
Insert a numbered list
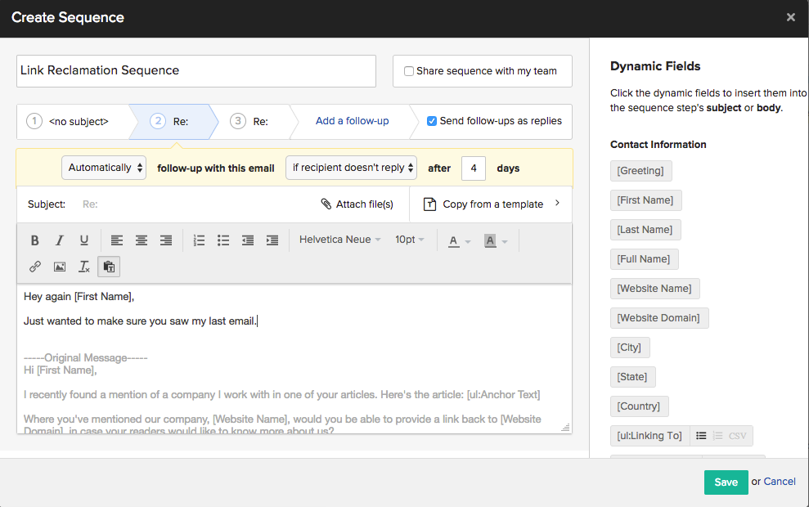(199, 240)
